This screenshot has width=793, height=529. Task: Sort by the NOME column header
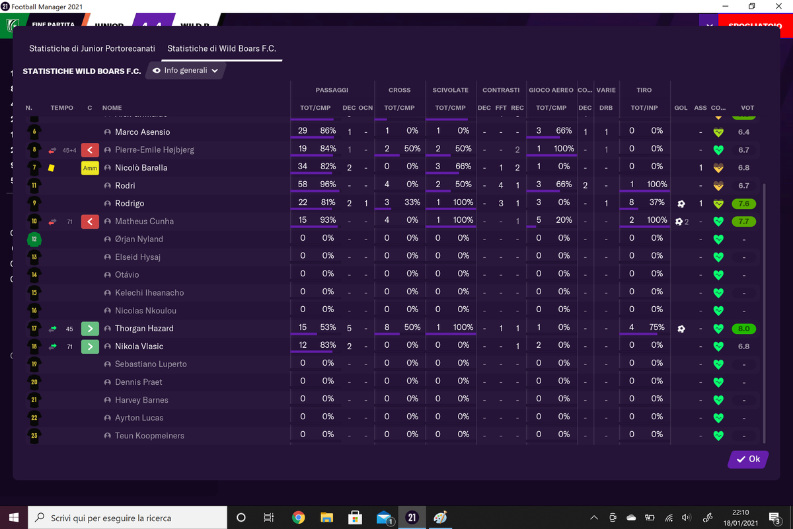[112, 108]
